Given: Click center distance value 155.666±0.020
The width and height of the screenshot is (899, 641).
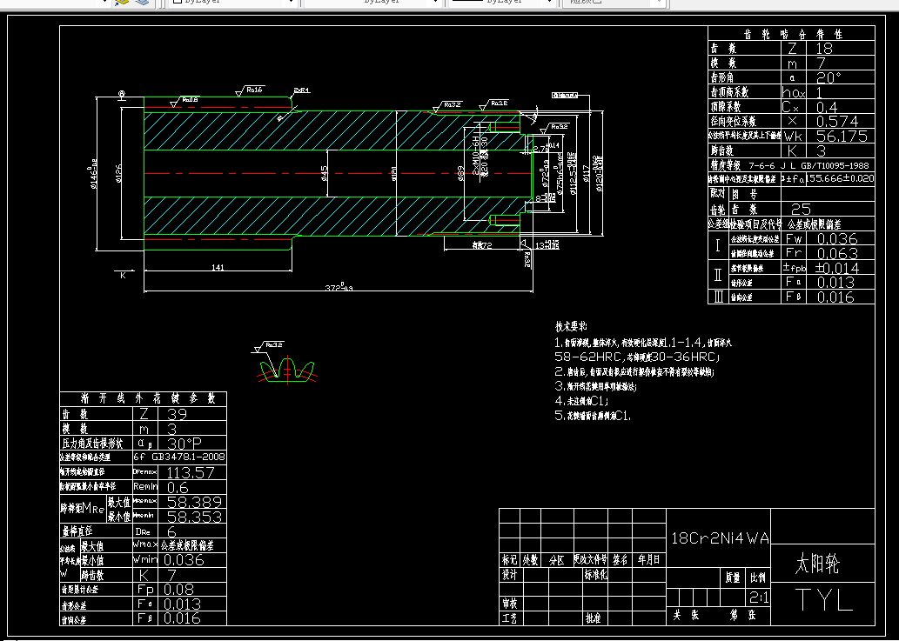Looking at the screenshot, I should click(x=841, y=179).
